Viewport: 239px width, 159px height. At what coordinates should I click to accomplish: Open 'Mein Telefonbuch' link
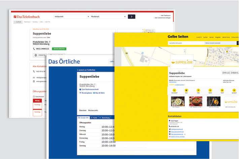point(166,15)
